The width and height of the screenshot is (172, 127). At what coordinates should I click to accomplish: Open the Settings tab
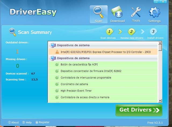(x=155, y=15)
